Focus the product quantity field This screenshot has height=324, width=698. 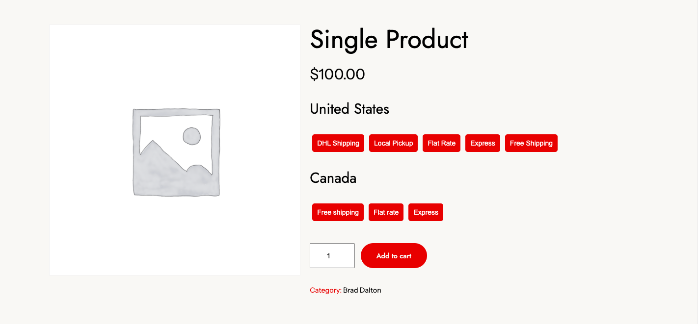coord(332,256)
